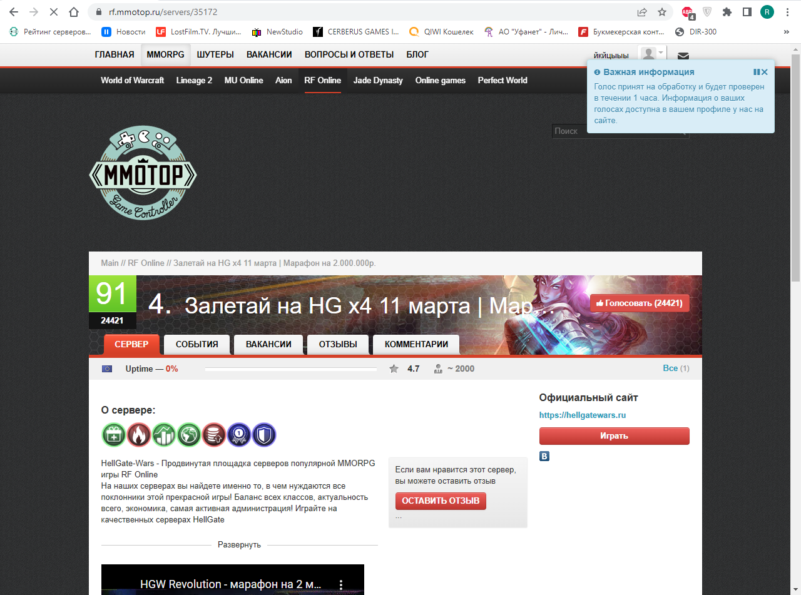Image resolution: width=801 pixels, height=595 pixels.
Task: Click the Uptime progress bar
Action: tap(291, 369)
